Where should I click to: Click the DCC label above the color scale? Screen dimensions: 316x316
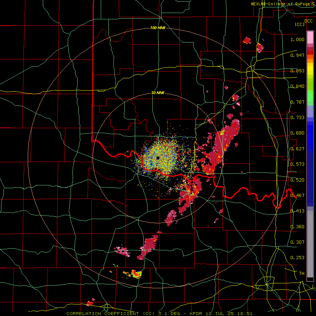point(308,21)
